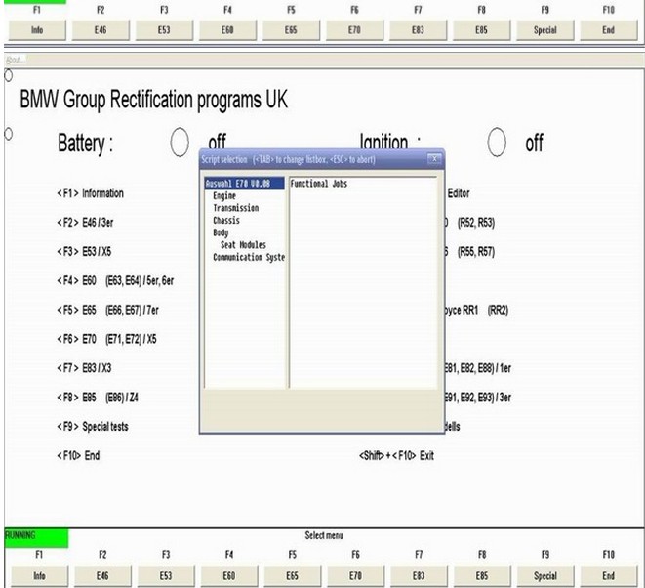Image resolution: width=645 pixels, height=588 pixels.
Task: Click the Select menu status text
Action: [324, 535]
